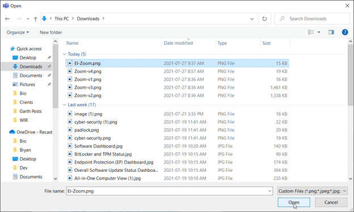Screen dimensions: 354x212
Task: Select cyber-security.png file
Action: pyautogui.click(x=92, y=138)
